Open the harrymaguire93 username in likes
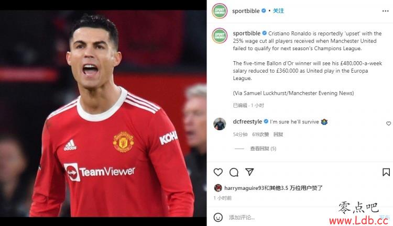 click(244, 188)
